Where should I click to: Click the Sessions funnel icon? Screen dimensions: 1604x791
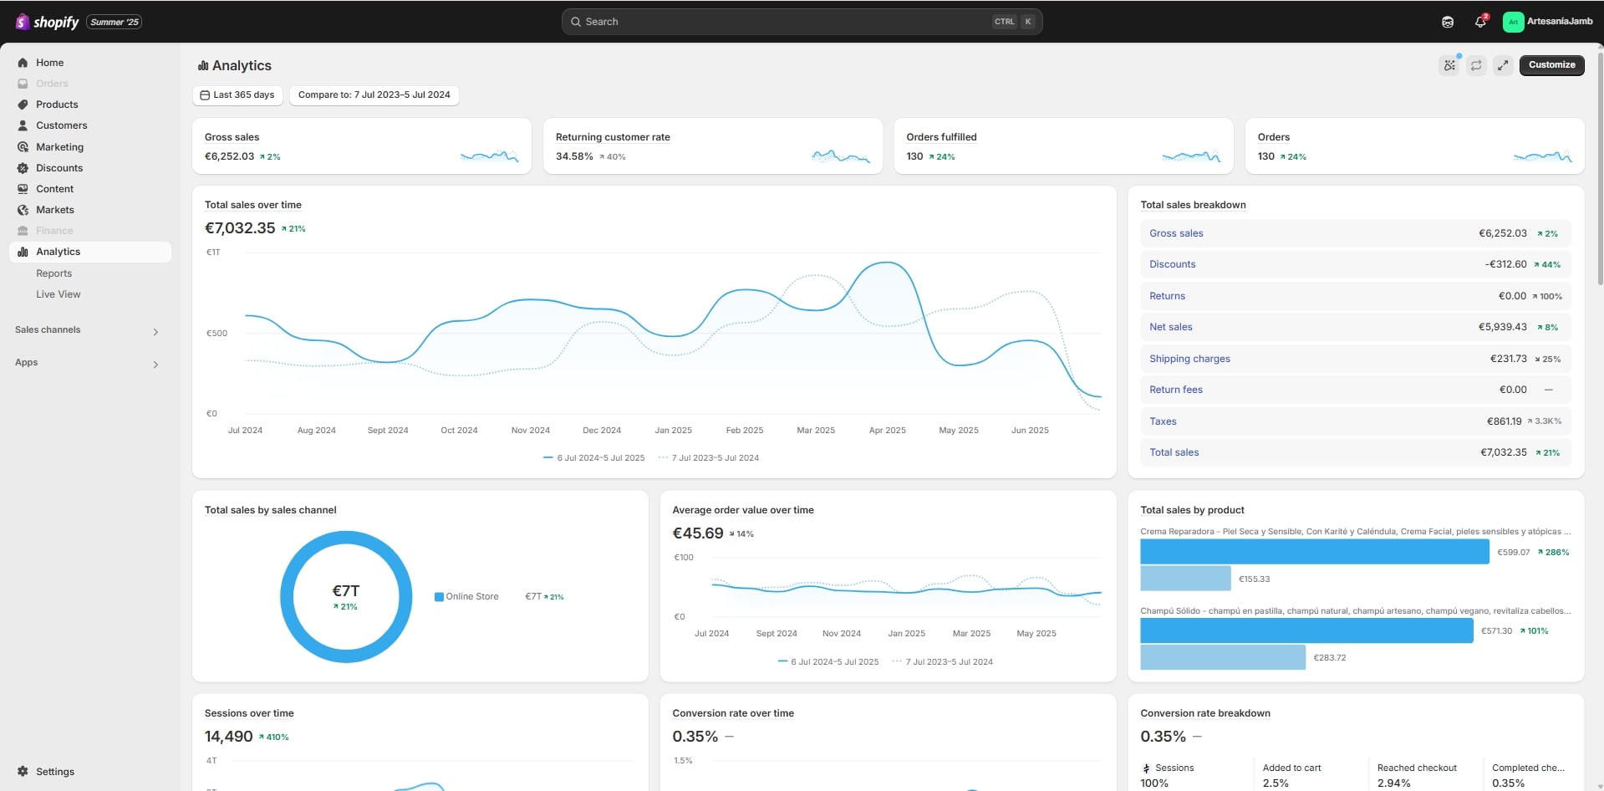tap(1146, 768)
